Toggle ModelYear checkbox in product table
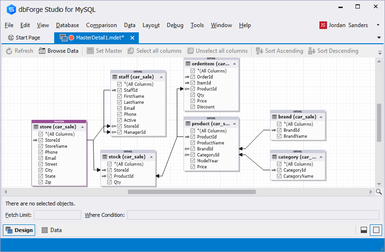The image size is (385, 252). click(x=193, y=161)
